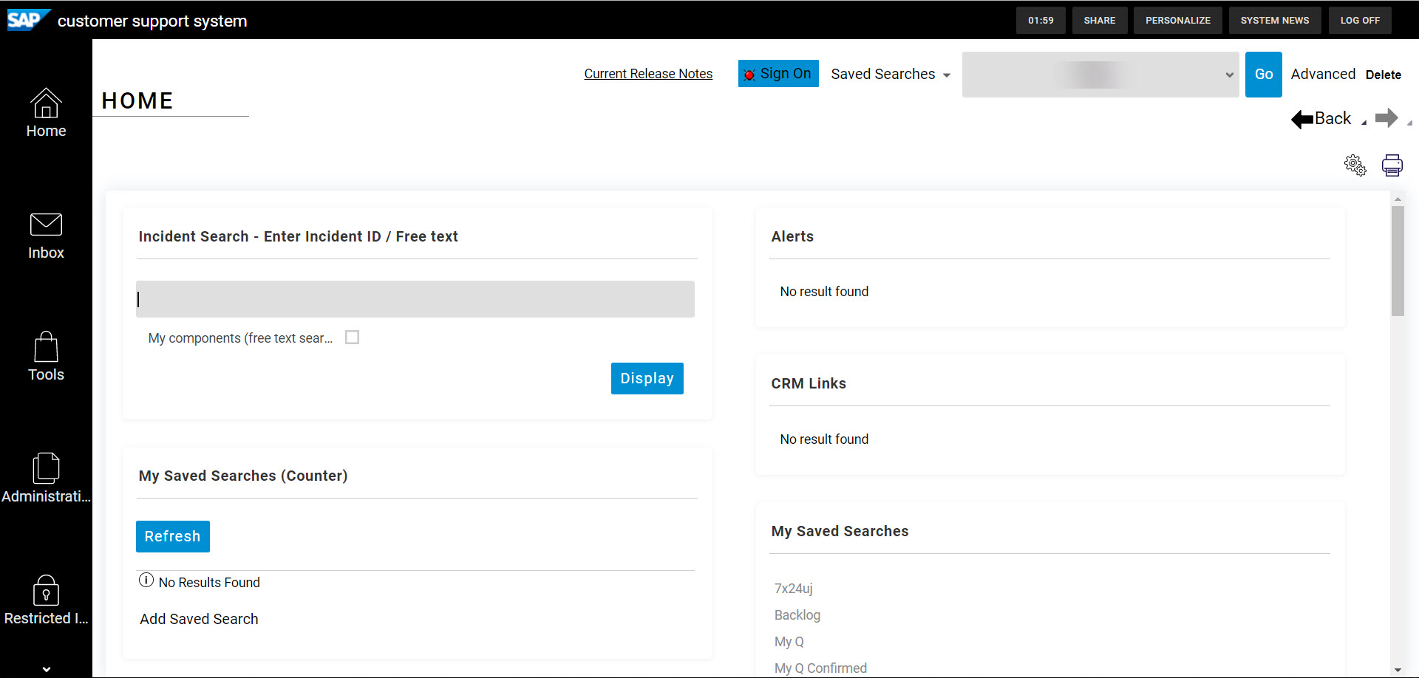The height and width of the screenshot is (678, 1419).
Task: Open the Administration documents icon
Action: tap(46, 468)
